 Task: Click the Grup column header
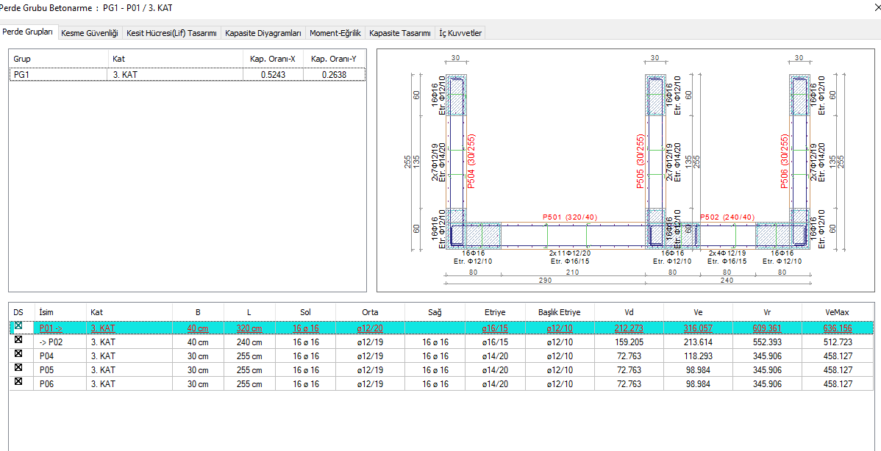coord(58,58)
